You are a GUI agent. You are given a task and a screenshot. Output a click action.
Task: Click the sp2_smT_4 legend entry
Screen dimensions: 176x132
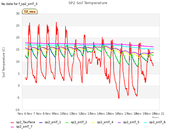102,122
